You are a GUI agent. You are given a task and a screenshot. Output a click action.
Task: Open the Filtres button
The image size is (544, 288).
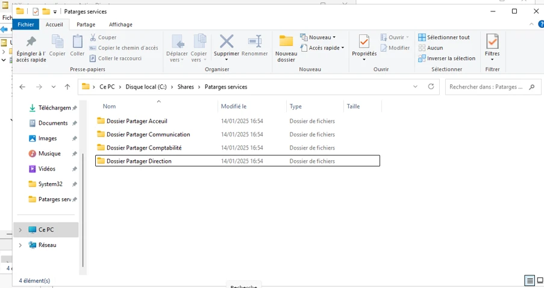tap(492, 48)
